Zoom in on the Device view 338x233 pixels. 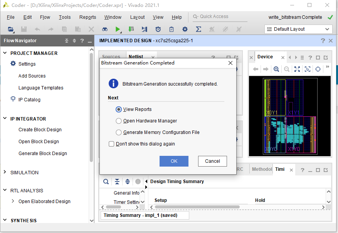point(276,69)
